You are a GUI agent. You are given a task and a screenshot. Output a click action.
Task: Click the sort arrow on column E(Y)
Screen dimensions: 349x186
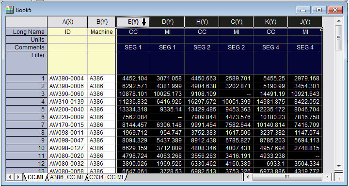[x=144, y=22]
